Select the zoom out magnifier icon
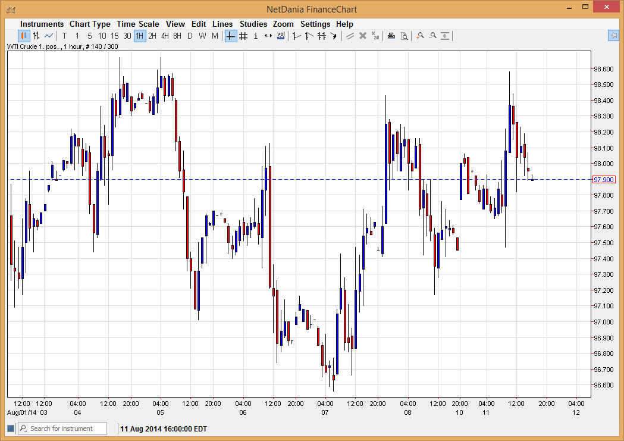 (x=433, y=36)
